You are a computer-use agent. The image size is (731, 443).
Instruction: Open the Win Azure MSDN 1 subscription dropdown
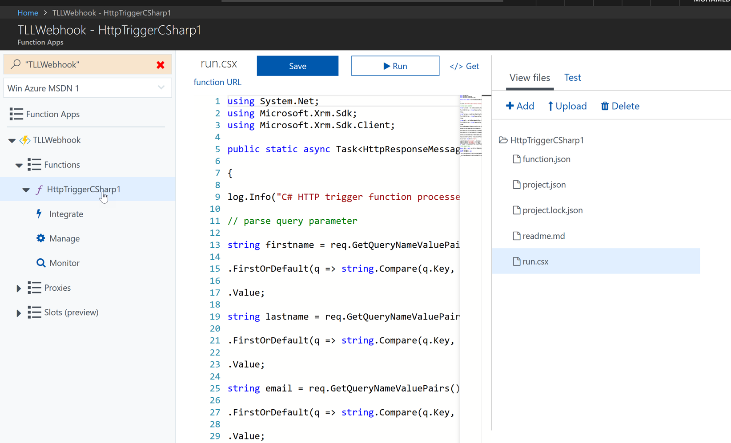click(x=88, y=88)
